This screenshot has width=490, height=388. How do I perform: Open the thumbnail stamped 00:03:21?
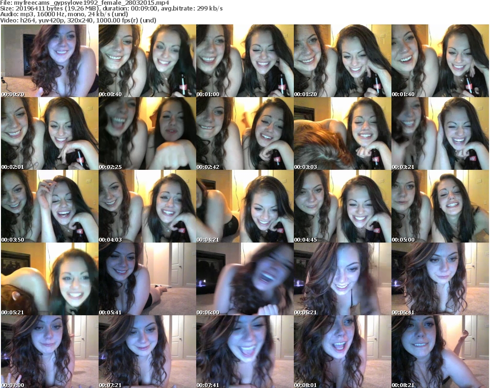[x=440, y=133]
